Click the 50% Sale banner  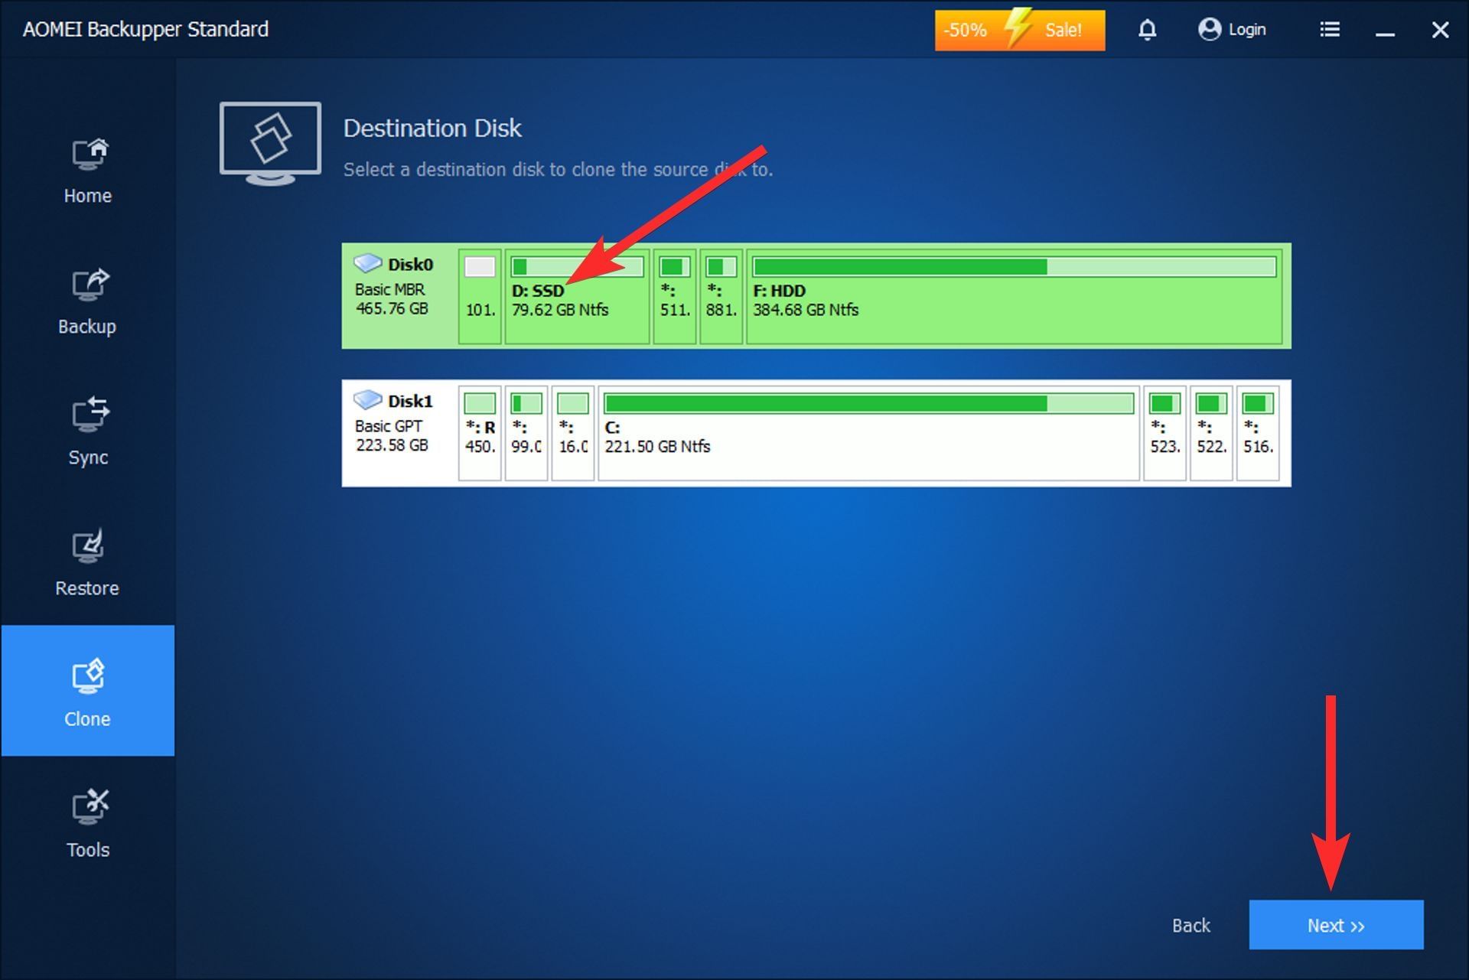[x=1020, y=30]
